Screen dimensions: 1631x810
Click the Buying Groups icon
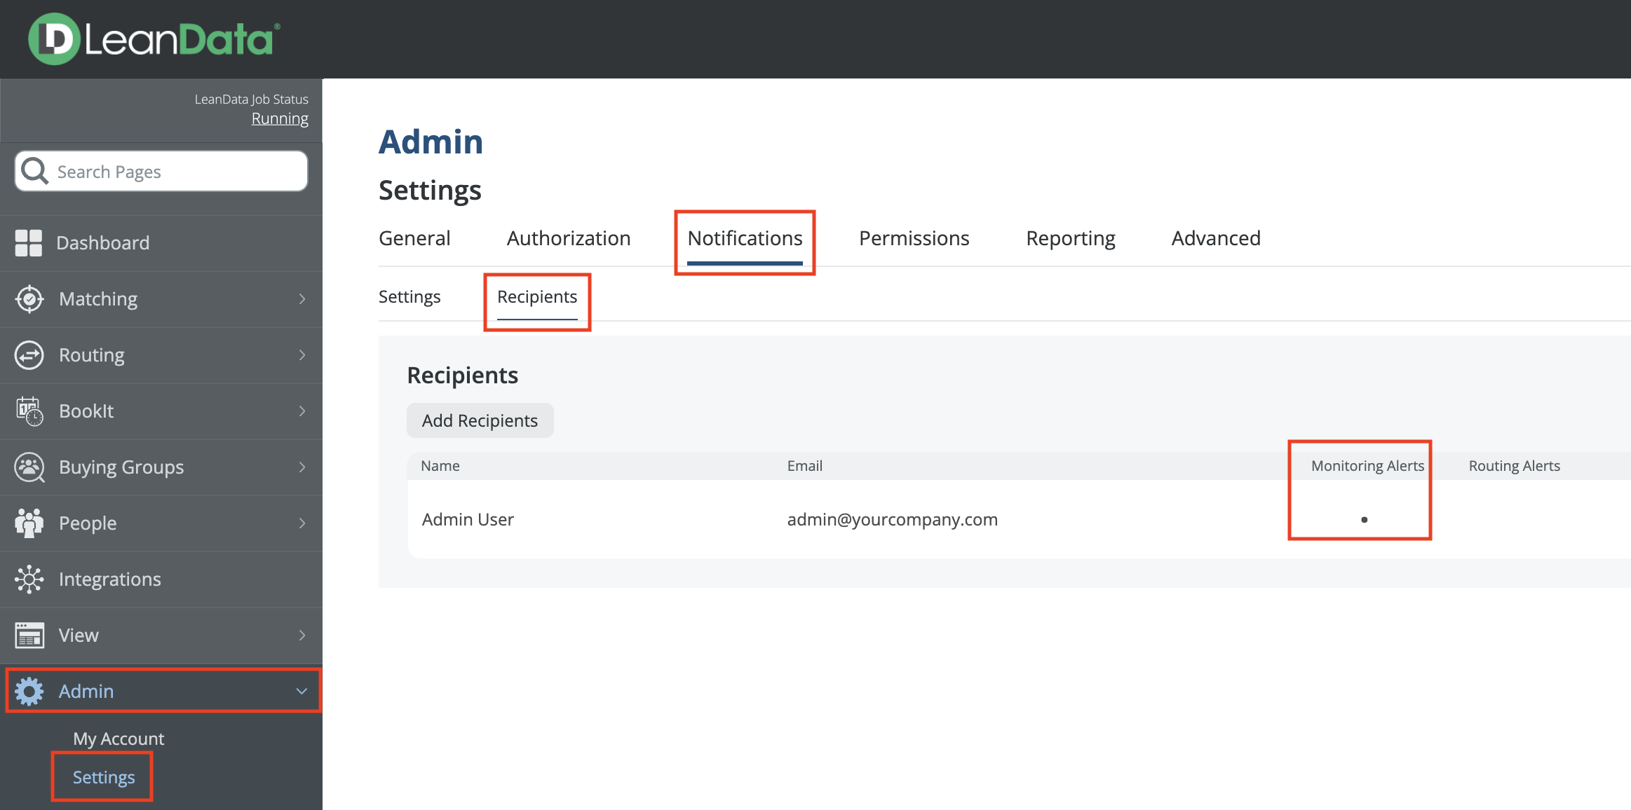[29, 467]
